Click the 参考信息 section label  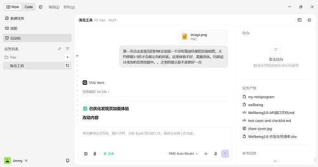click(x=249, y=153)
